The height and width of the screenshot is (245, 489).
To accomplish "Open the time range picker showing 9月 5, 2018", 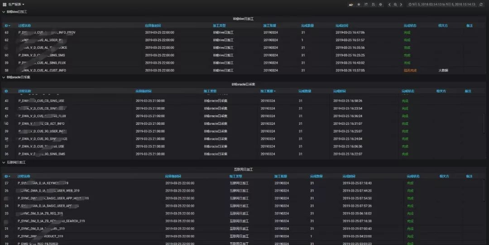I will 441,5.
